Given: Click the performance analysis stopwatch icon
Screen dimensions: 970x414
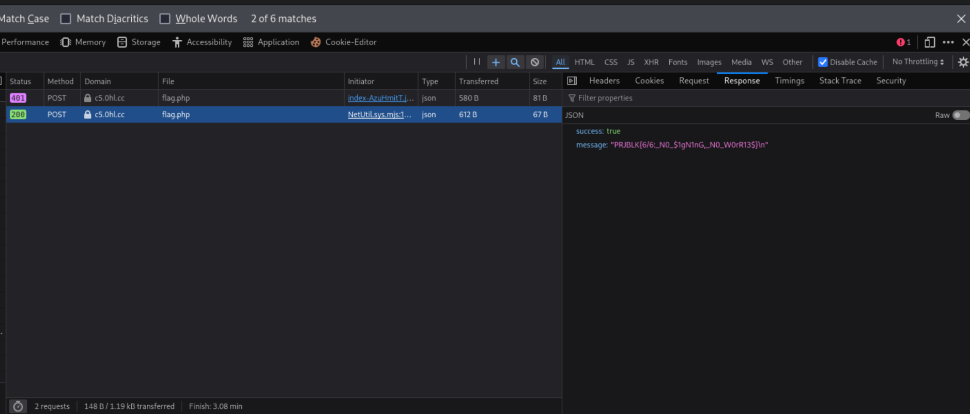Looking at the screenshot, I should coord(18,406).
